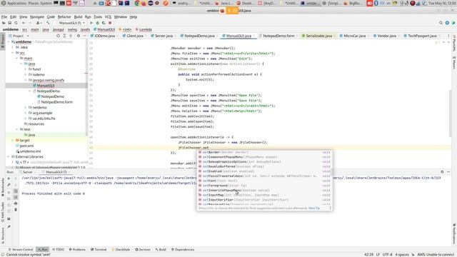Toggle the Structure side tool window
Screen dimensions: 457x257
(x=3, y=236)
